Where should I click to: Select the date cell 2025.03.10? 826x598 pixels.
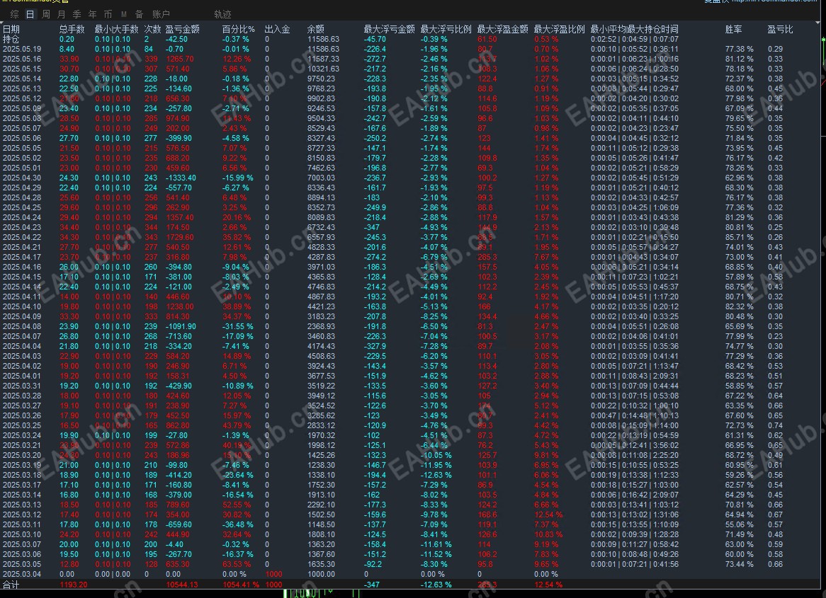click(x=21, y=534)
